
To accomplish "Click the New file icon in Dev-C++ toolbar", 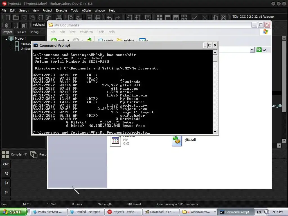I will (x=8, y=18).
